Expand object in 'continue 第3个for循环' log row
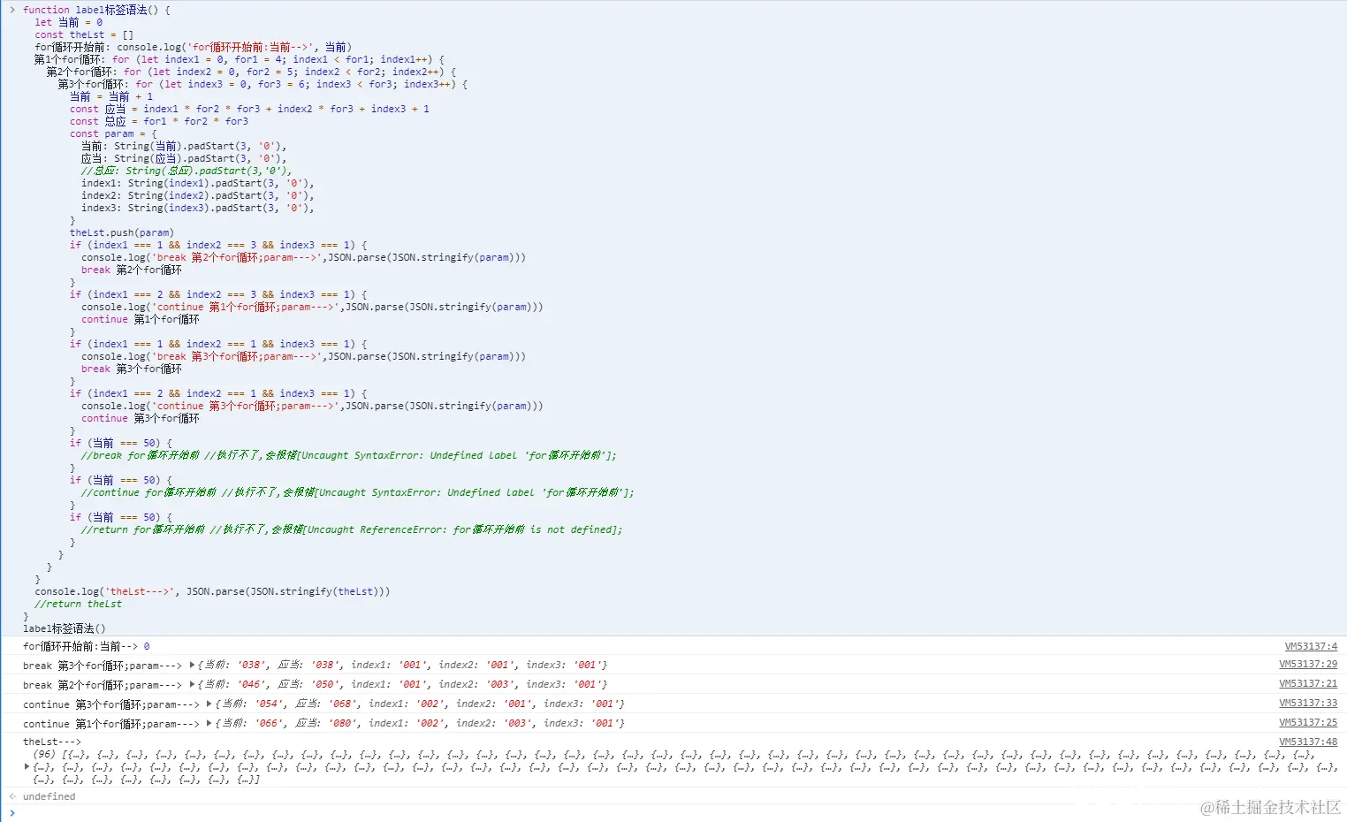Viewport: 1347px width, 822px height. [209, 704]
